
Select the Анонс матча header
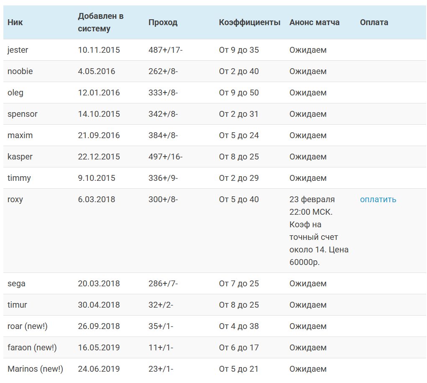pos(314,23)
